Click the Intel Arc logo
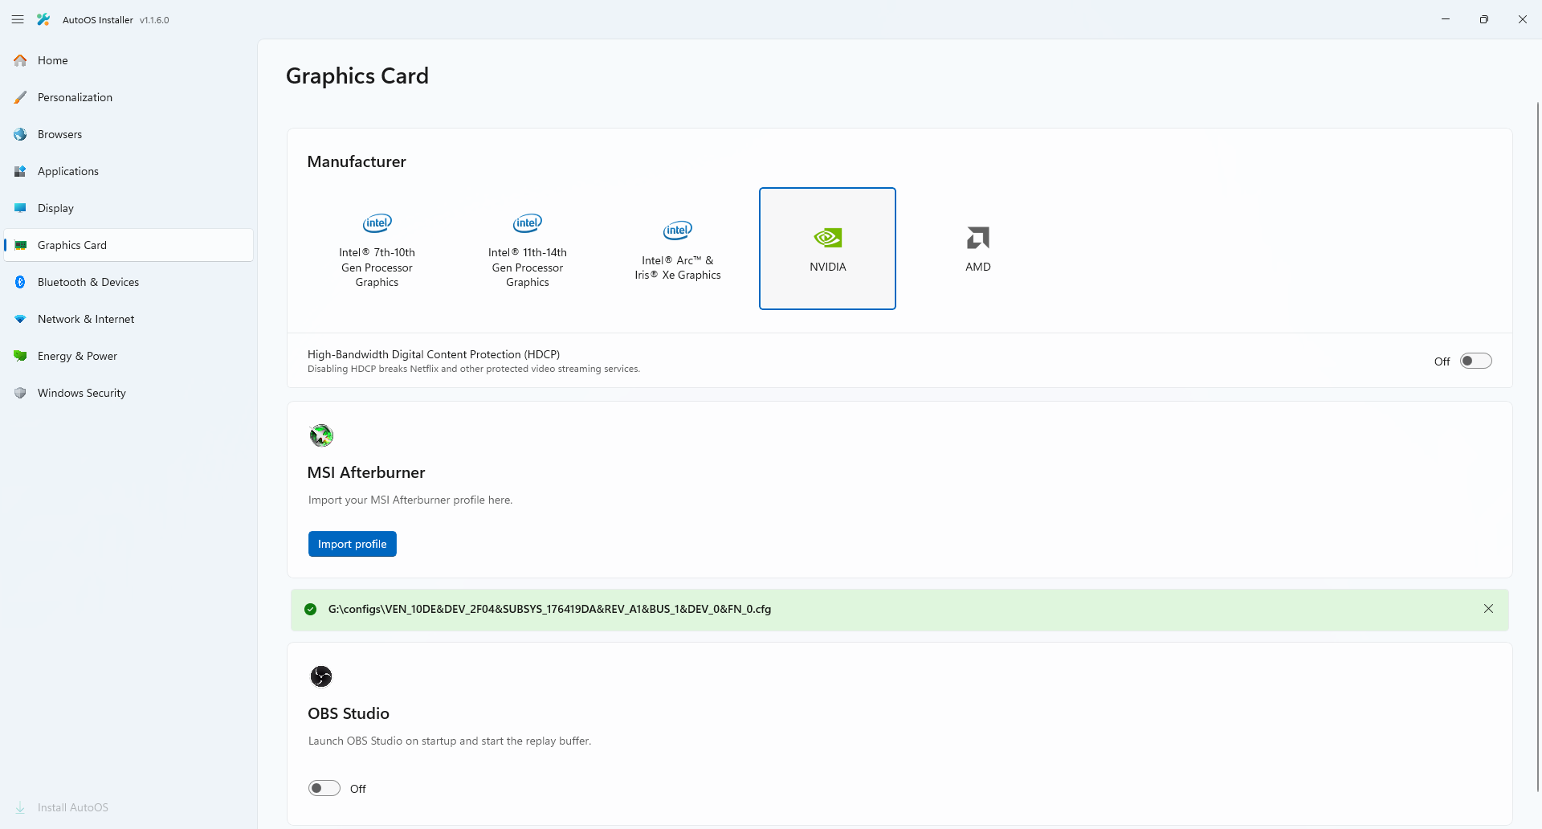 coord(678,231)
